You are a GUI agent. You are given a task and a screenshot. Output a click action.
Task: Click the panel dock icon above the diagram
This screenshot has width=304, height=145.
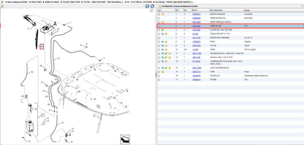pos(2,6)
